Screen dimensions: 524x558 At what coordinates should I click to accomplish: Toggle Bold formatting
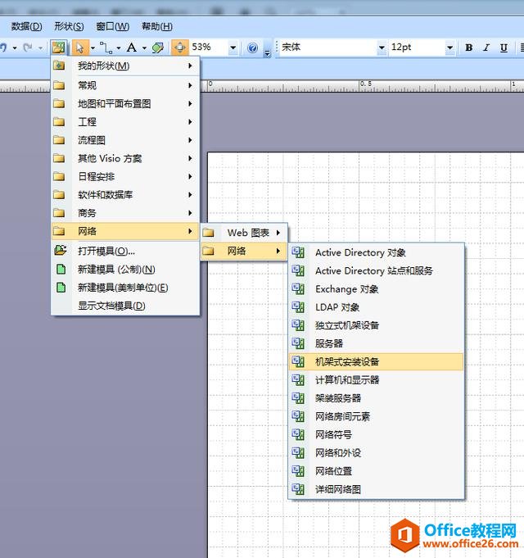point(469,48)
